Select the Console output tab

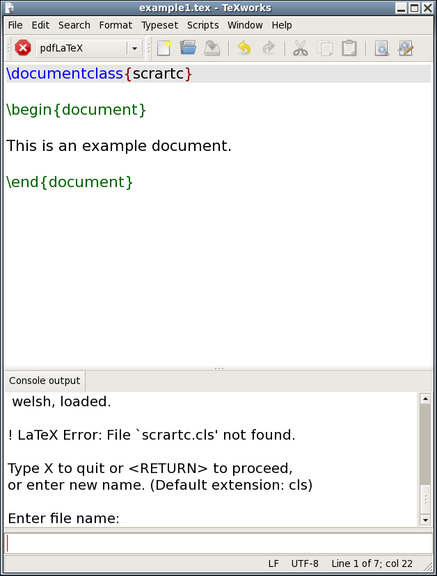(x=45, y=381)
